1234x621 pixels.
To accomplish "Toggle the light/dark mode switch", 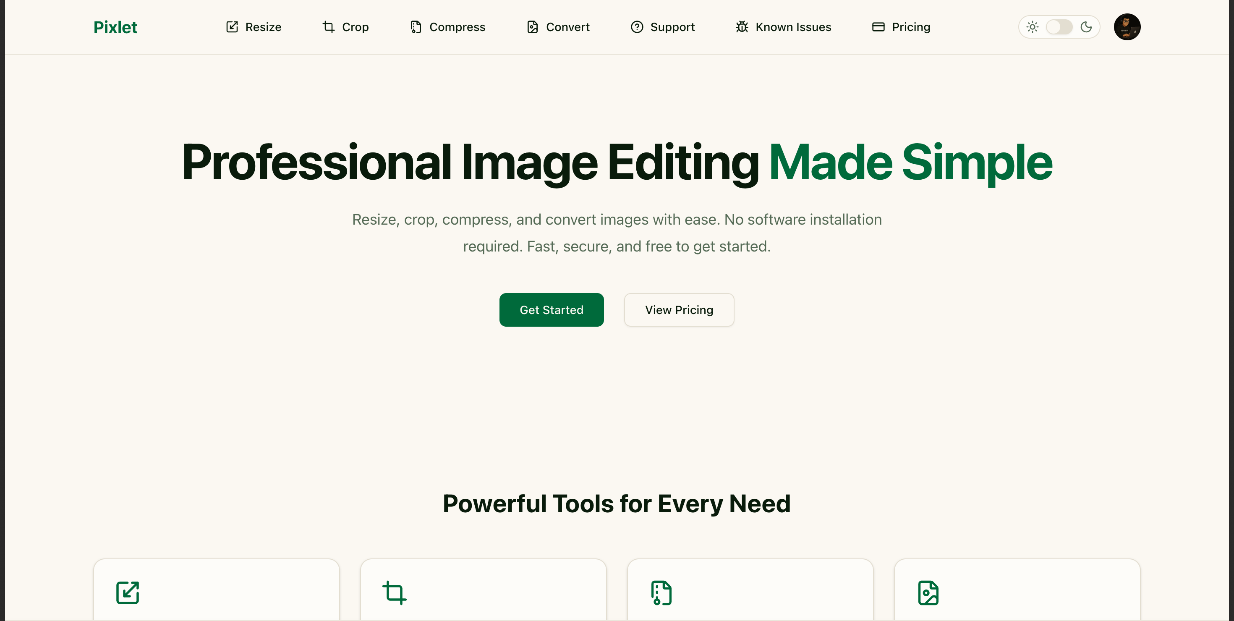I will coord(1060,27).
